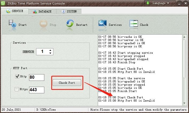Click the Https port 443 field

37,90
